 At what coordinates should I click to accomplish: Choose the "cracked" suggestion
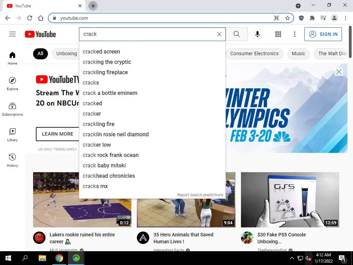152,104
